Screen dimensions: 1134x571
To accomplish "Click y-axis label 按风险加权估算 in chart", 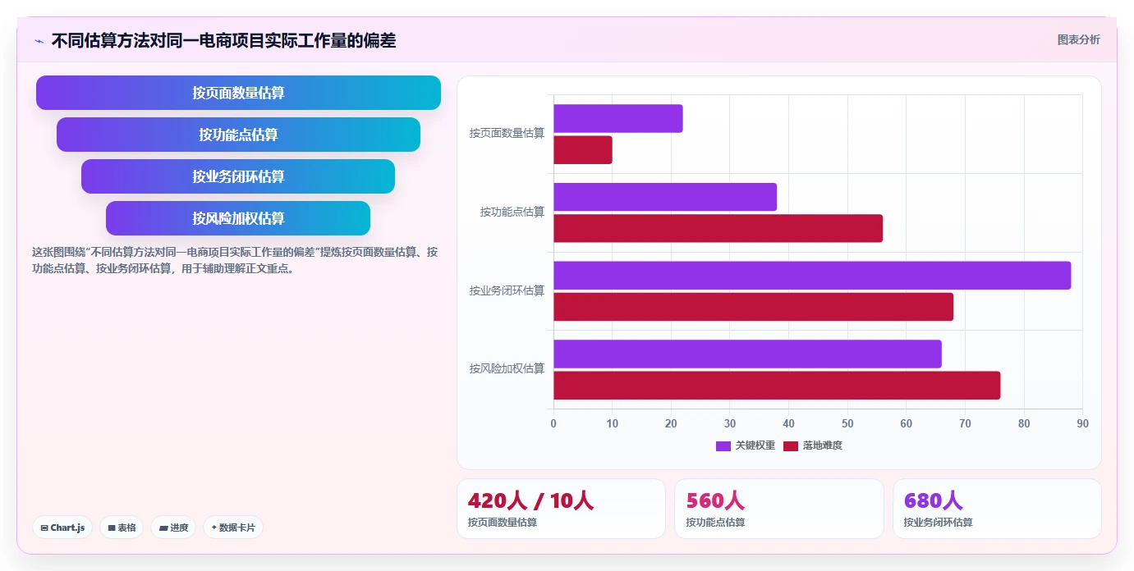I will 507,368.
